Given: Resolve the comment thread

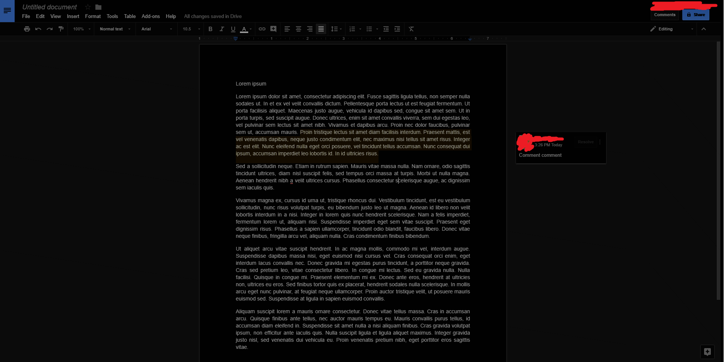Looking at the screenshot, I should 585,142.
